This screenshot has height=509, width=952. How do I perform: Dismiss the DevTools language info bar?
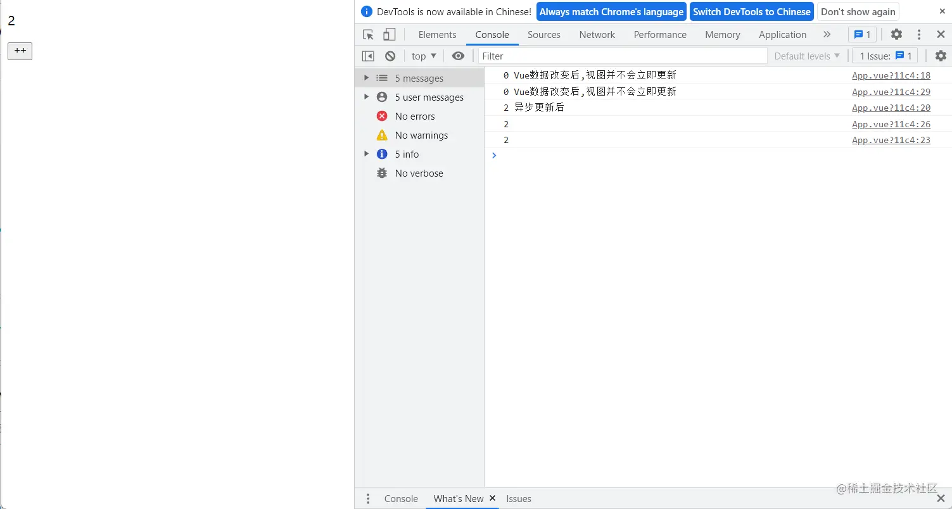click(942, 11)
